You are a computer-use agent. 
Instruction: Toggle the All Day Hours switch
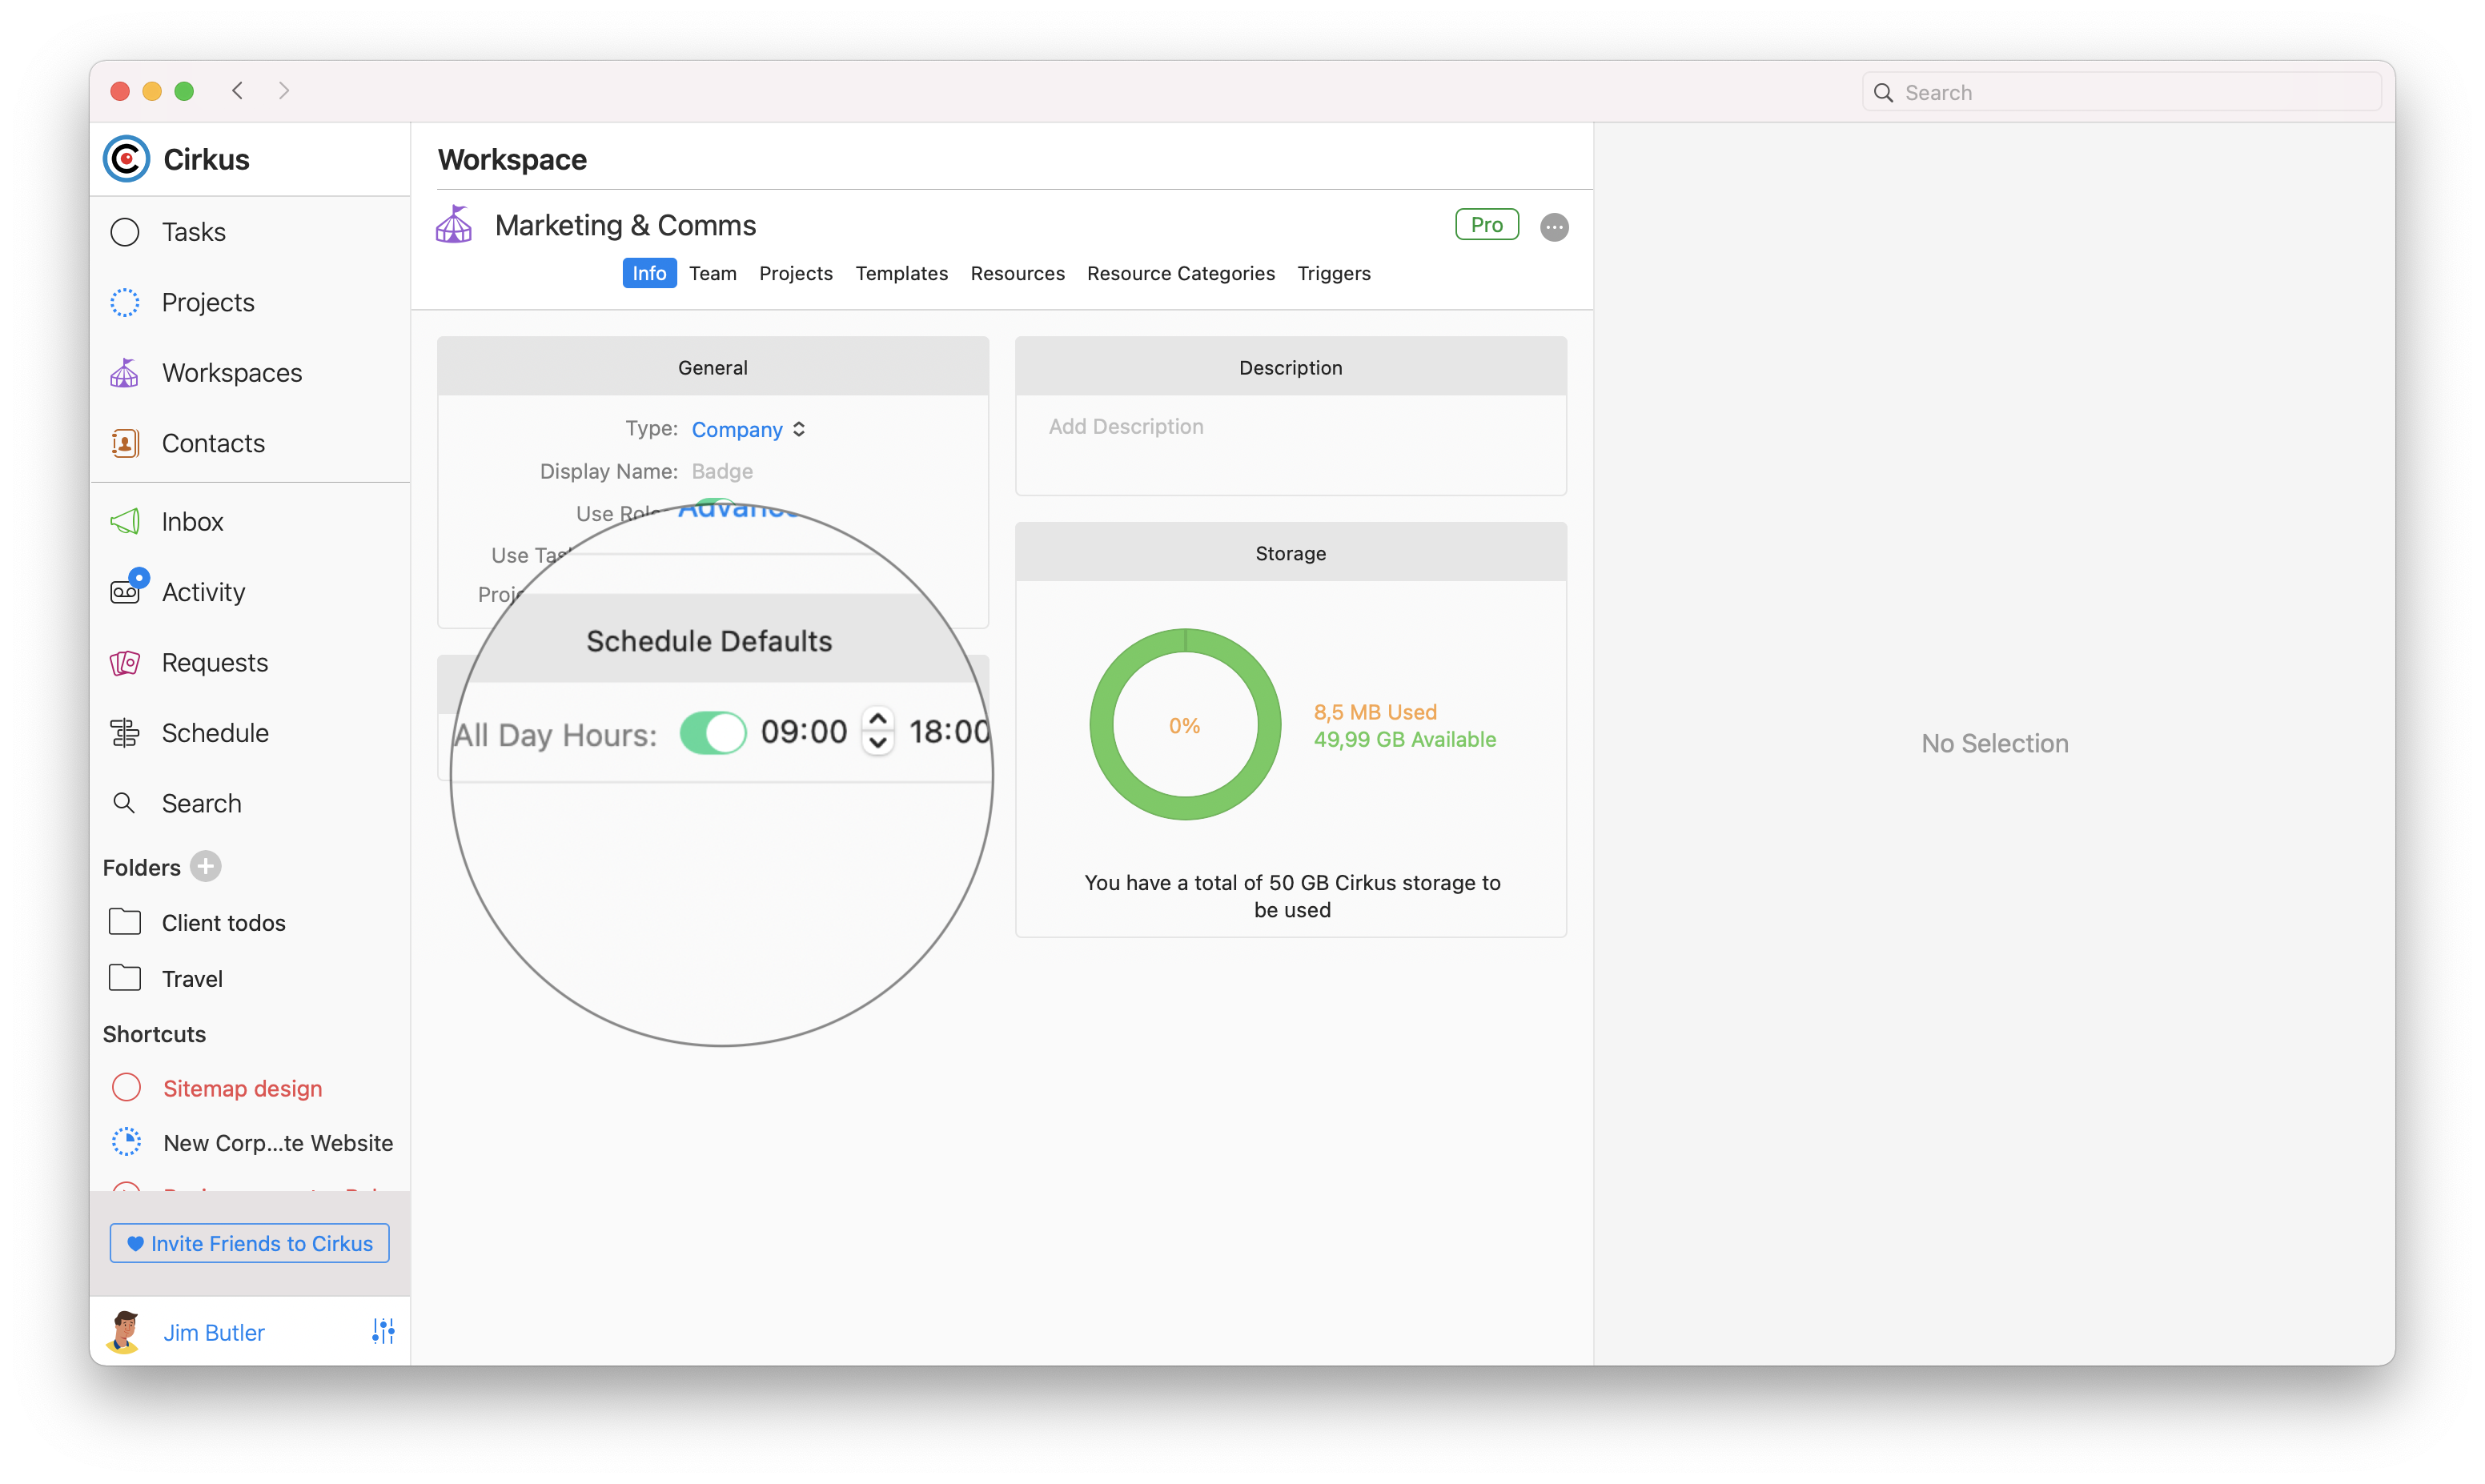click(713, 733)
